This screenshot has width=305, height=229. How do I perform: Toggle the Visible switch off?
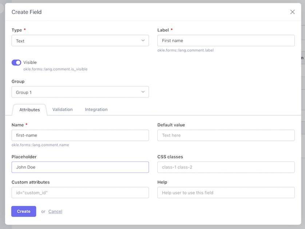click(x=16, y=63)
